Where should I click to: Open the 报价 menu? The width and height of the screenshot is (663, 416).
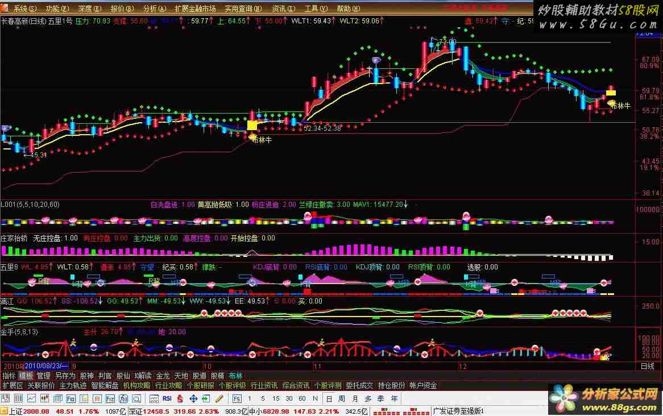[122, 9]
